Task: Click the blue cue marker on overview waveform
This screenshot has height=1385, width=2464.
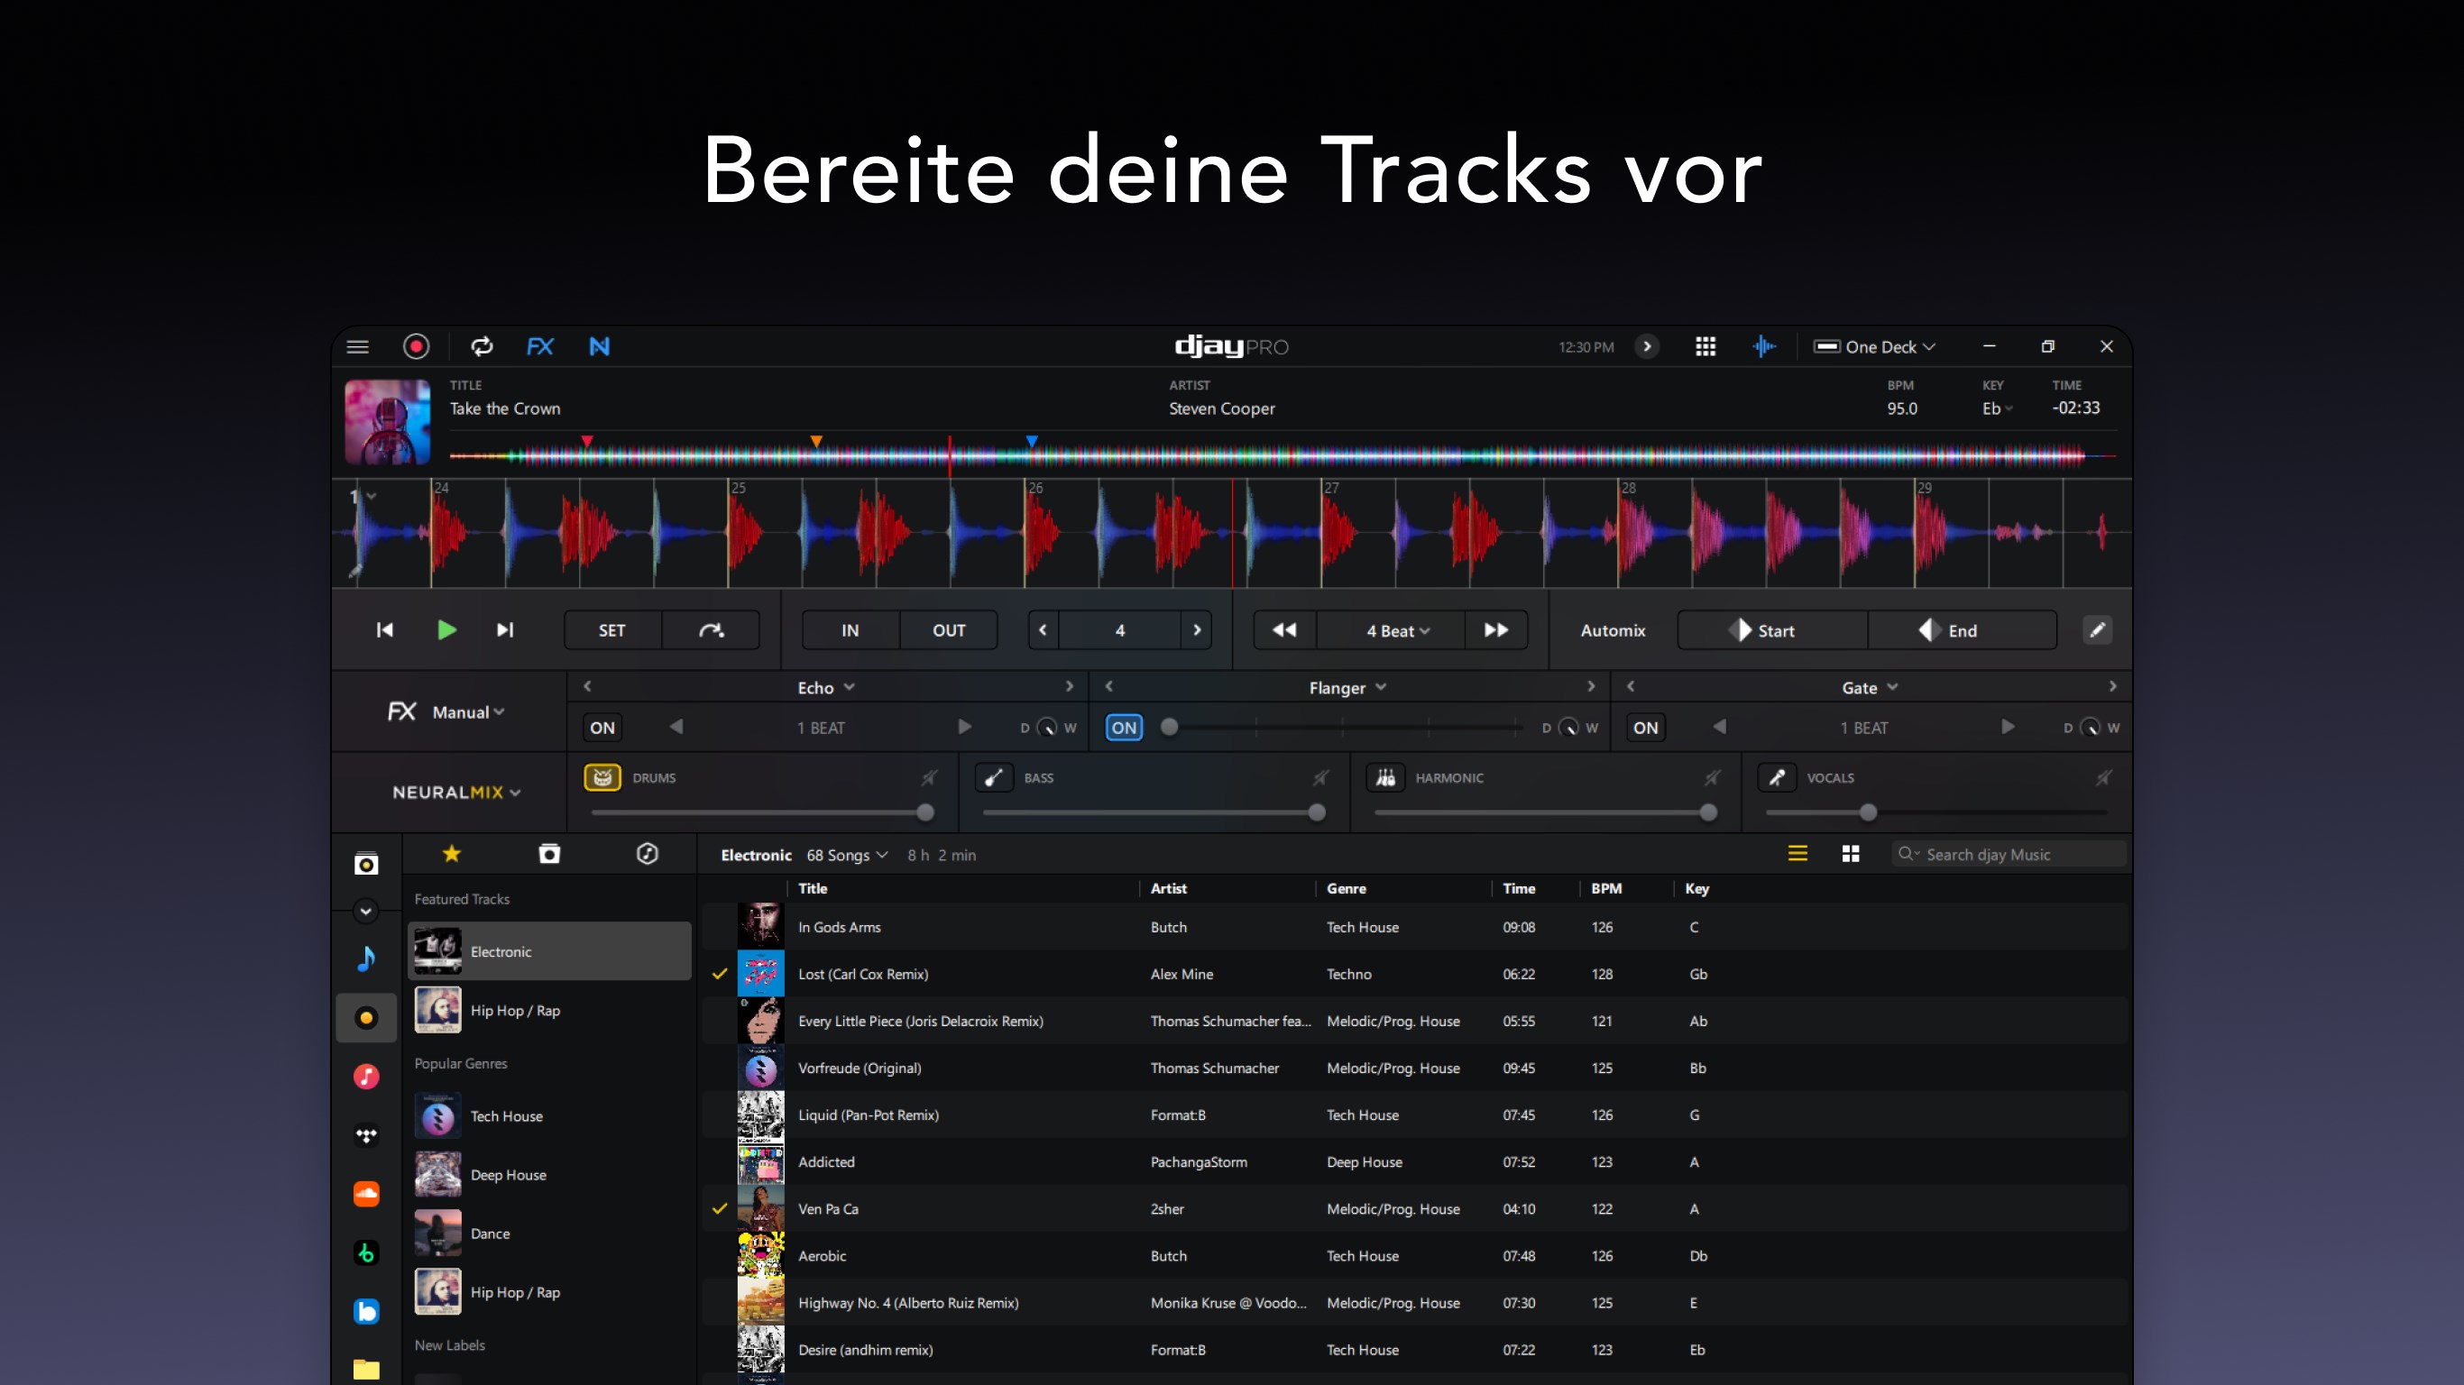Action: [1032, 441]
